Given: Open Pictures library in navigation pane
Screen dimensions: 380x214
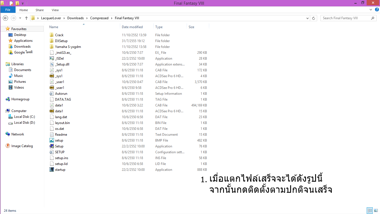Looking at the screenshot, I should (20, 82).
